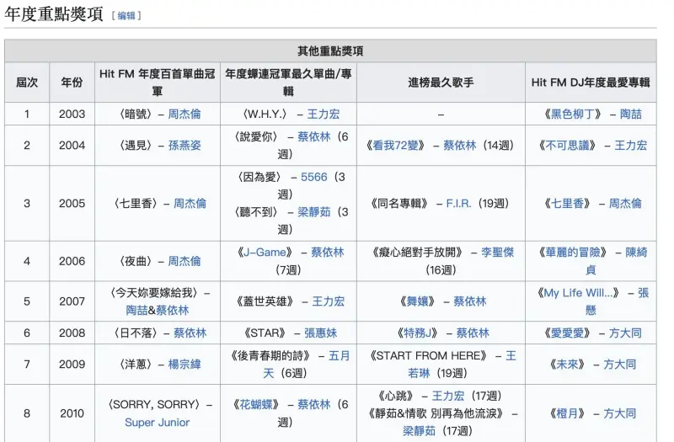Open 愛愛愛 album link
This screenshot has width=674, height=442.
pos(567,333)
